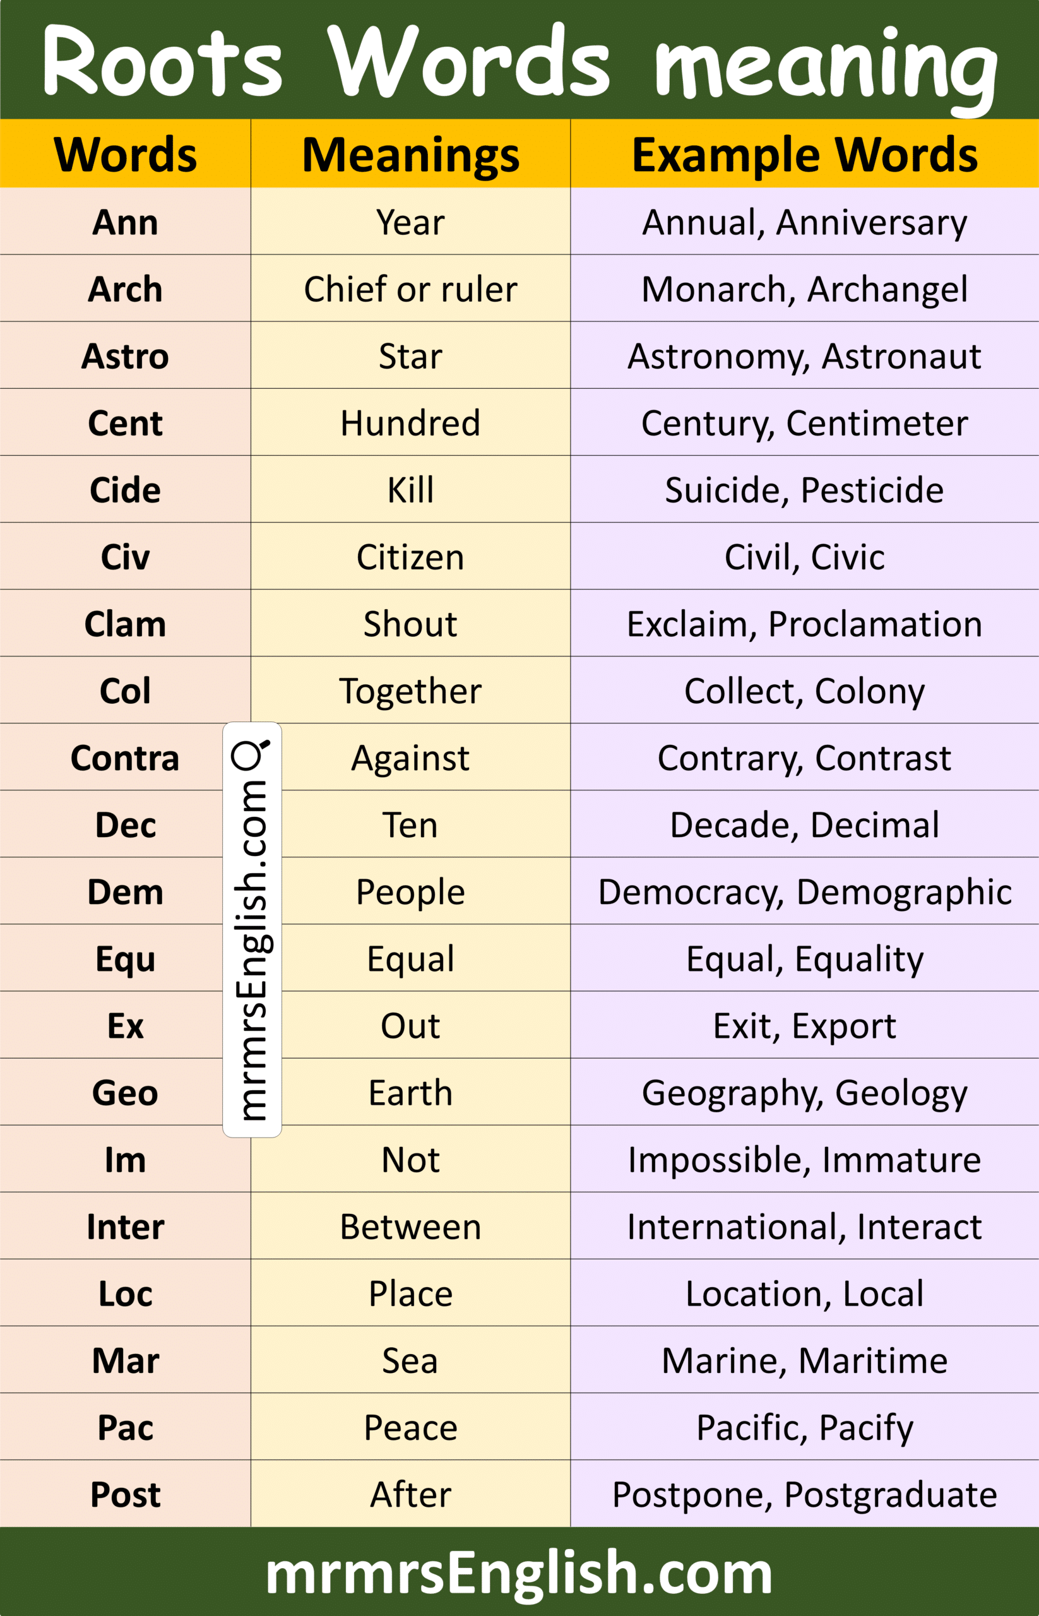
Task: Select the Meanings column header
Action: coord(410,155)
